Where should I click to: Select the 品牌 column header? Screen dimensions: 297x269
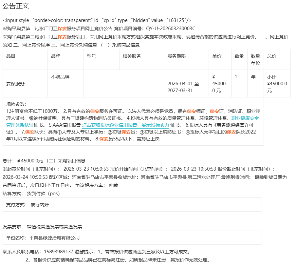56,56
